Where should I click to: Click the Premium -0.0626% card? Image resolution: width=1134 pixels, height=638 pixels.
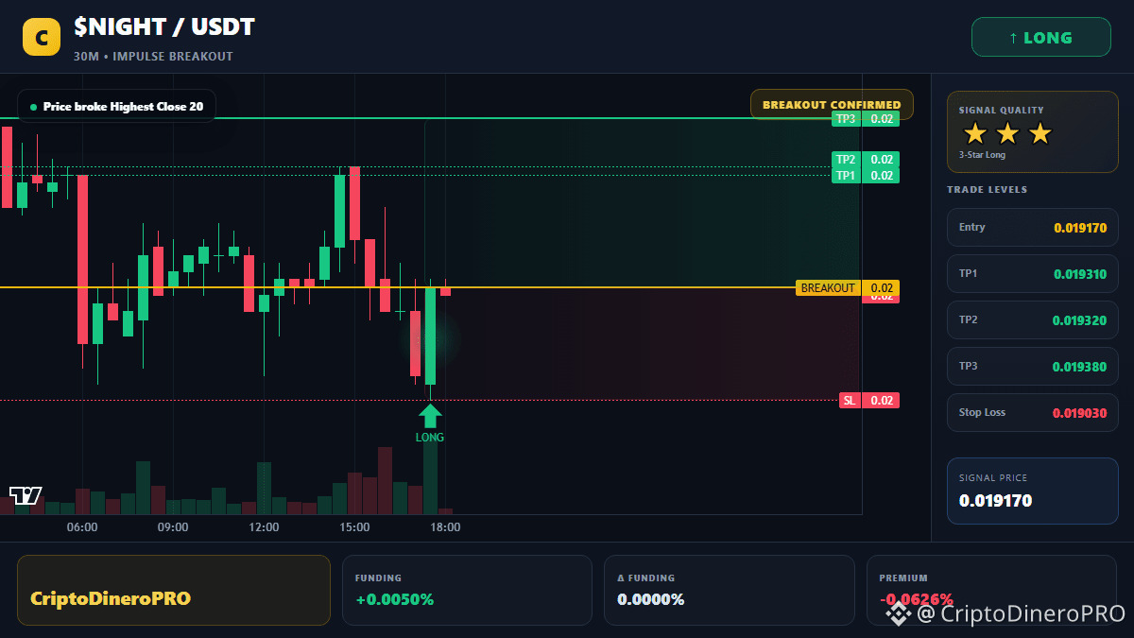[x=991, y=590]
